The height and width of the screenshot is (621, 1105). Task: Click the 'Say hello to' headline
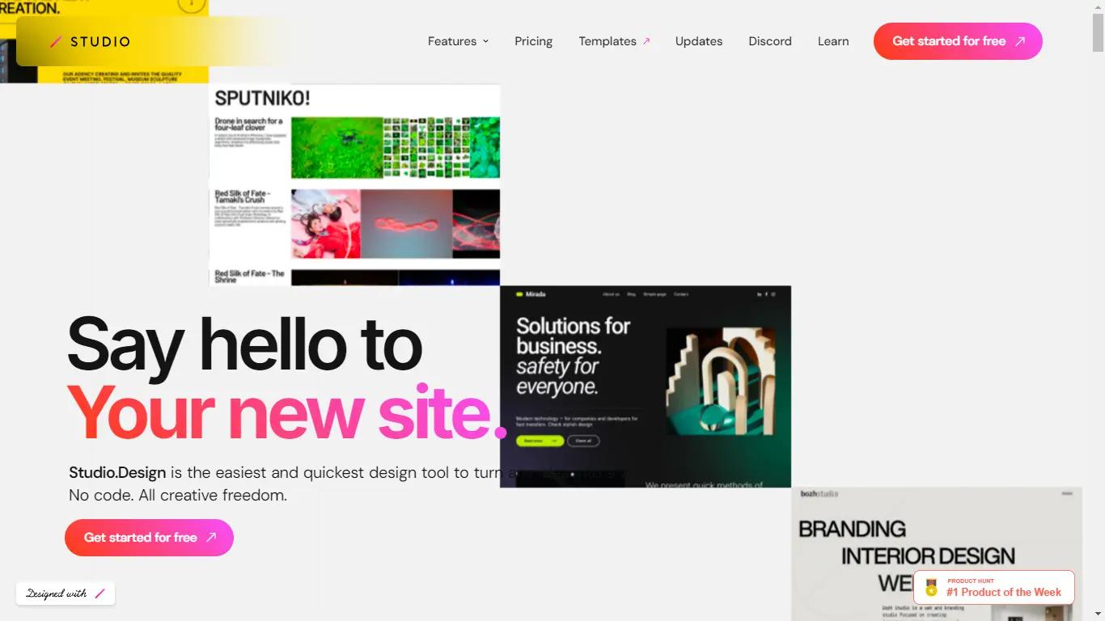(244, 345)
